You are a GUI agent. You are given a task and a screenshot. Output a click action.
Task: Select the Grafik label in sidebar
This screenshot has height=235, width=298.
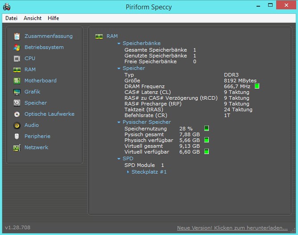(32, 92)
